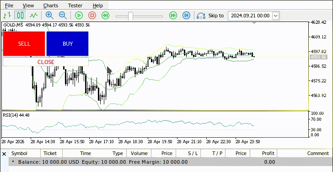Screen dimensions: 333x172
Task: Switch to candlestick chart display
Action: (20, 15)
